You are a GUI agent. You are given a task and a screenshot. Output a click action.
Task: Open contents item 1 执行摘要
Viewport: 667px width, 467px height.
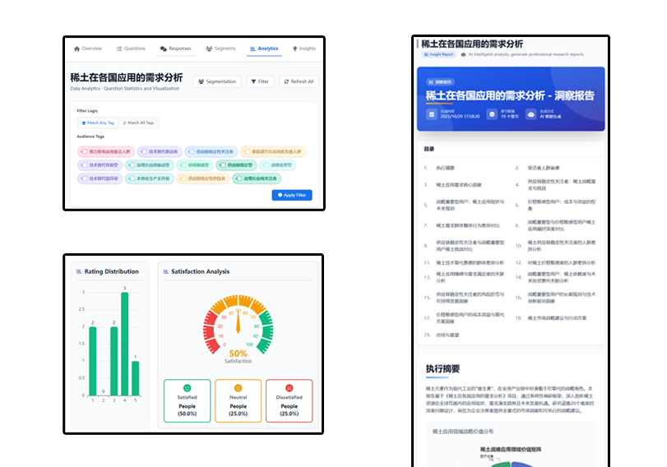tap(446, 168)
